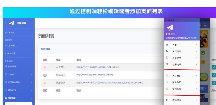Viewport: 216px width, 105px height.
Task: Click the 顶部导航图标 sidebar icon
Action: [x=6, y=82]
